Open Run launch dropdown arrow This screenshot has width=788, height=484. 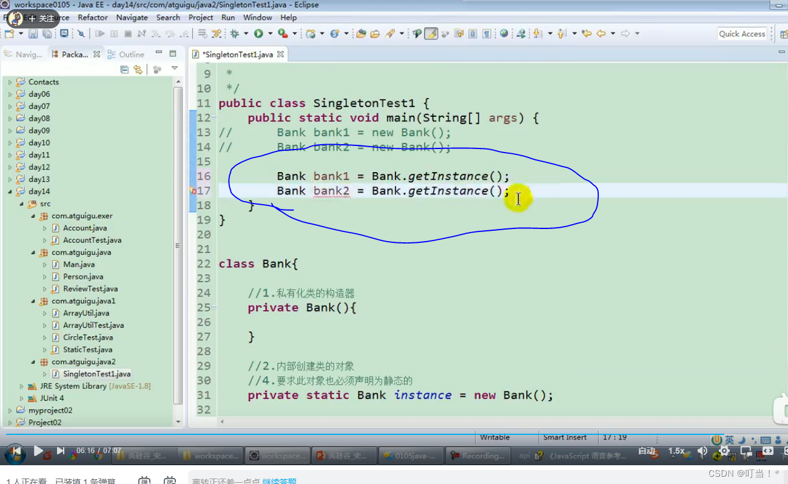click(x=269, y=34)
